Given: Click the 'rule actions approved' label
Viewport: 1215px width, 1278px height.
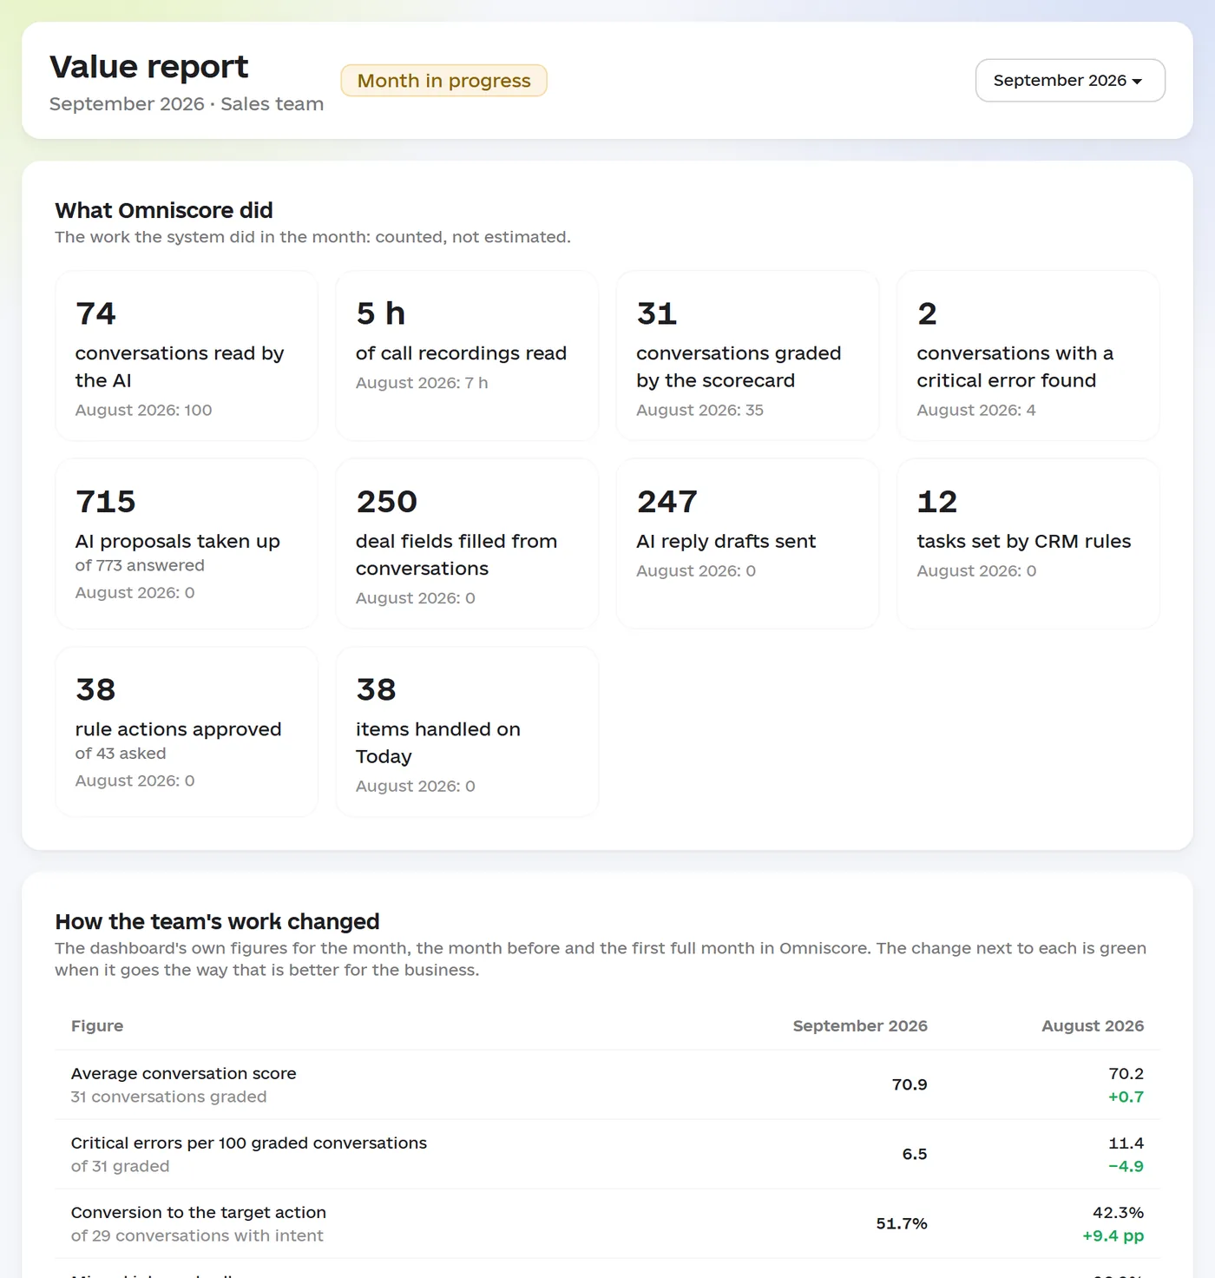Looking at the screenshot, I should 178,729.
